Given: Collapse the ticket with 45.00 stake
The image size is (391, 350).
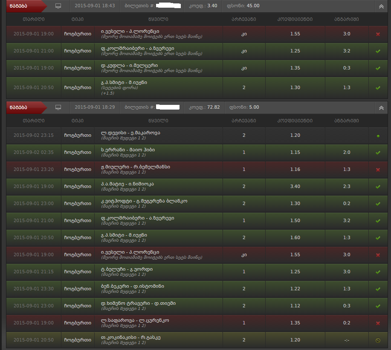Looking at the screenshot, I should click(381, 6).
